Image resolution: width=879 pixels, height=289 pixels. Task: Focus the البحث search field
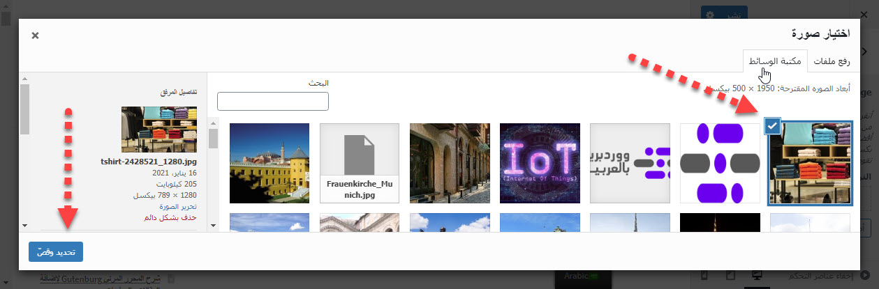[273, 101]
